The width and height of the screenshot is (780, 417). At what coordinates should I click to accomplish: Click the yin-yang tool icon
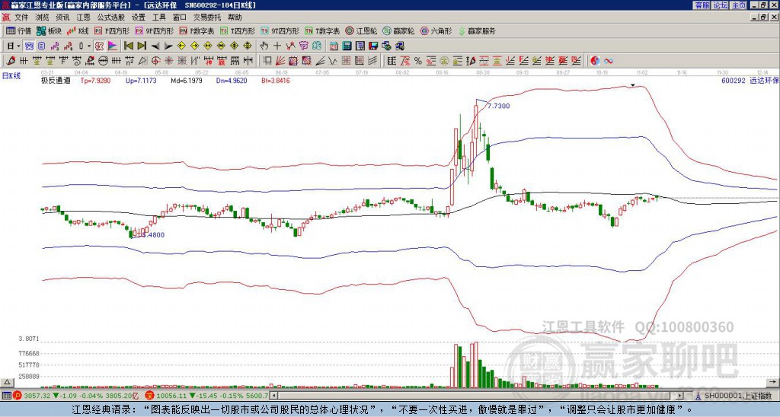coord(595,61)
